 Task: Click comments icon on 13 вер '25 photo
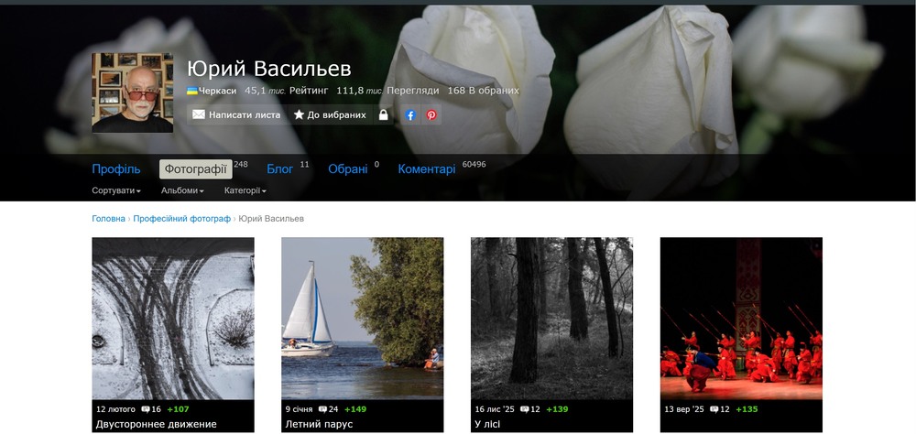click(x=714, y=409)
